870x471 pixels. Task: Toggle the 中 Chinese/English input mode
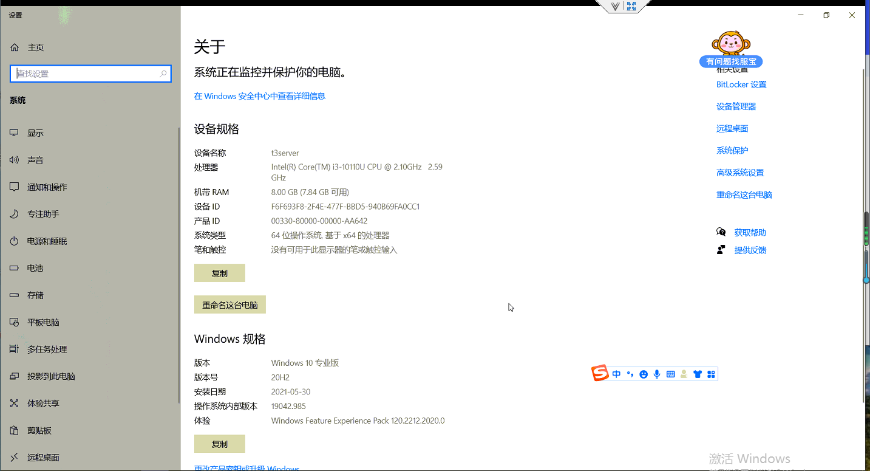[616, 374]
